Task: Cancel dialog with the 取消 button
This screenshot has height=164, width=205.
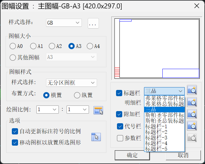Action: pos(183,155)
